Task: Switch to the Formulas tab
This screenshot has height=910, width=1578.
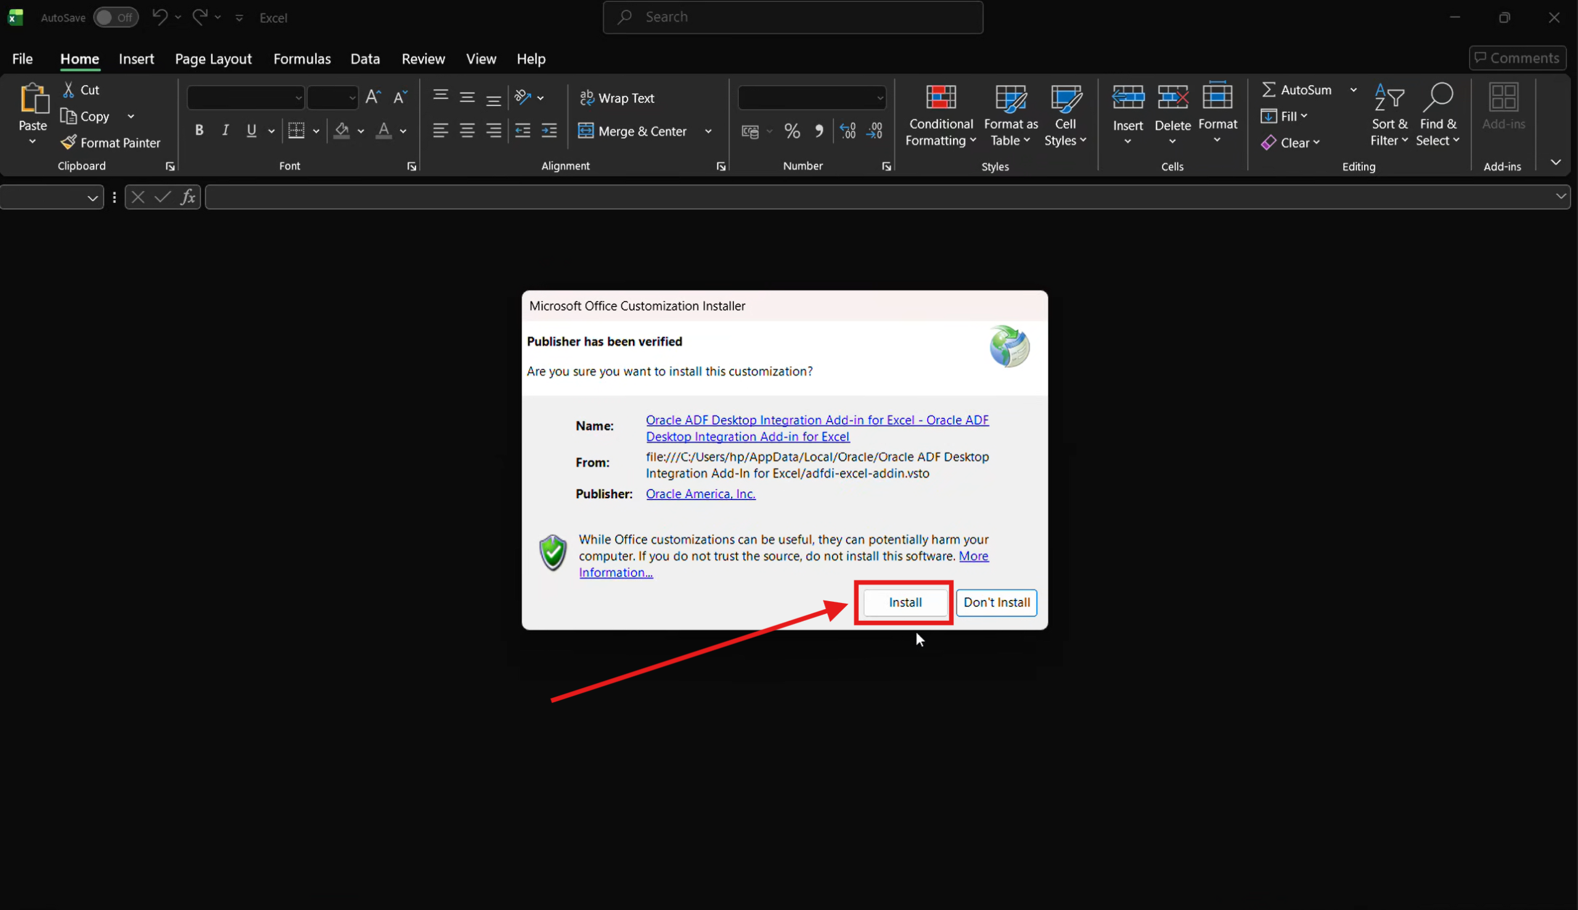Action: (x=302, y=59)
